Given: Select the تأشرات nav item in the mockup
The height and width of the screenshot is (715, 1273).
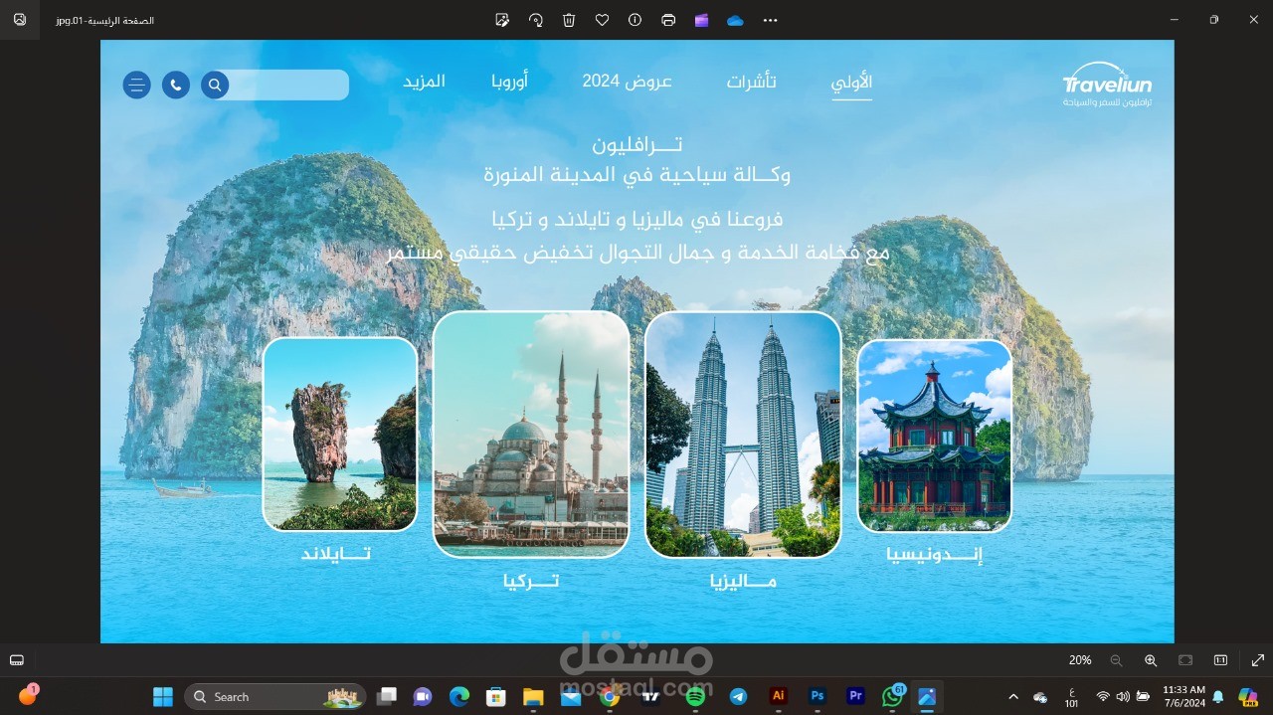Looking at the screenshot, I should pos(751,82).
